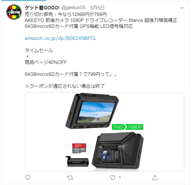Click the タイムセール text line
Viewport: 194px width, 185px height.
[39, 50]
